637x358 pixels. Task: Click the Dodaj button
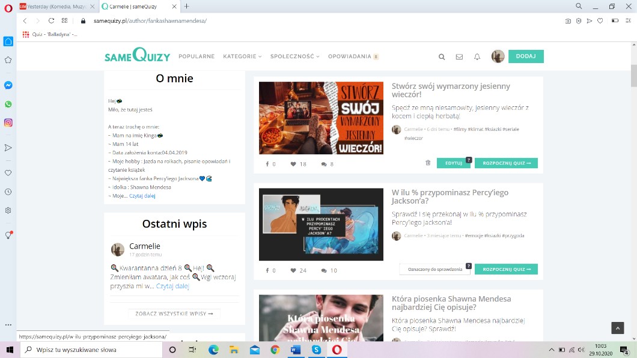pos(526,56)
